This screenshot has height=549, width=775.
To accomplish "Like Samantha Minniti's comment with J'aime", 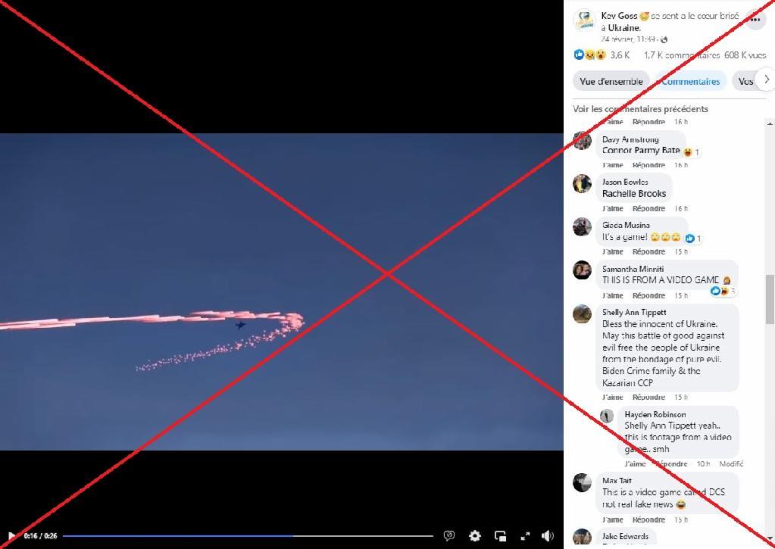I will pos(612,295).
